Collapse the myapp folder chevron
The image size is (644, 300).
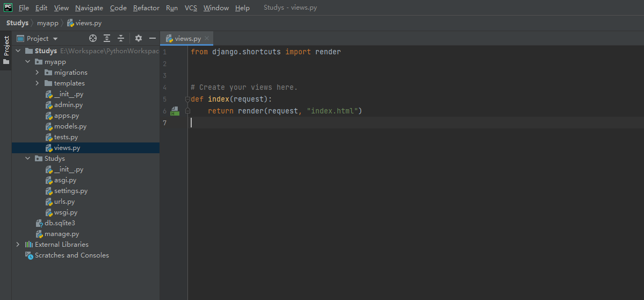[x=27, y=62]
